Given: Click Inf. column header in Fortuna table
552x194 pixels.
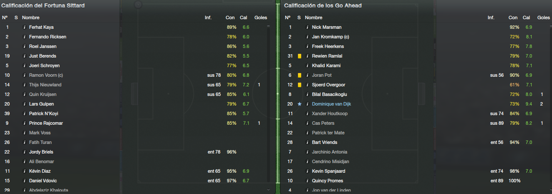Looking at the screenshot, I should tap(208, 18).
